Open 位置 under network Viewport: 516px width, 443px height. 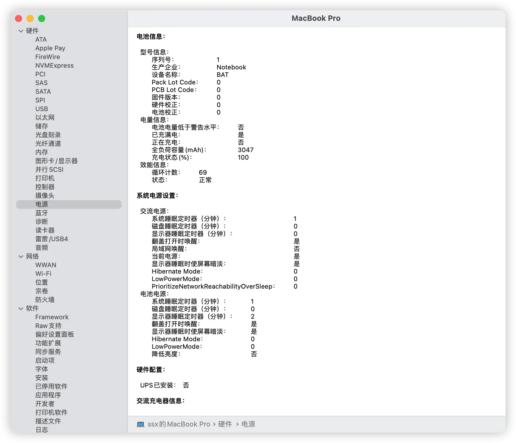click(x=42, y=283)
